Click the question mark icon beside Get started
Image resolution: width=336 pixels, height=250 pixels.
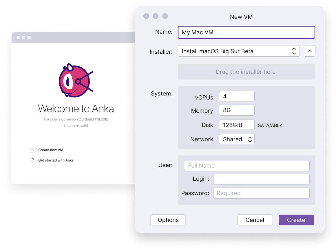coord(33,160)
